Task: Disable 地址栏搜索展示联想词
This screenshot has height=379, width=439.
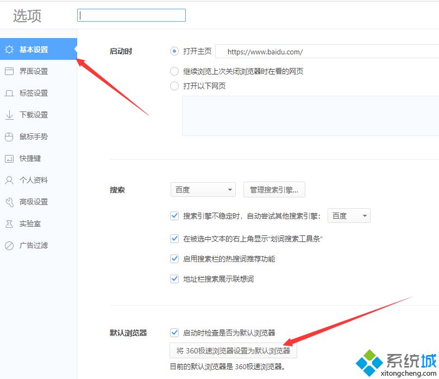Action: pos(174,279)
